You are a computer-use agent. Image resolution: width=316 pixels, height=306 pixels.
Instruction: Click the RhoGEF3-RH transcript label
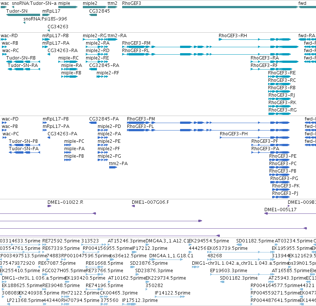click(x=232, y=36)
